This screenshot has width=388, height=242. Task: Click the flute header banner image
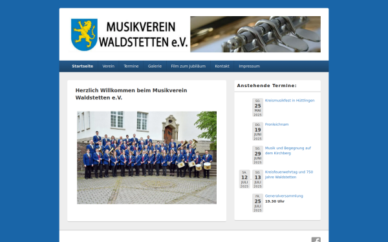255,34
